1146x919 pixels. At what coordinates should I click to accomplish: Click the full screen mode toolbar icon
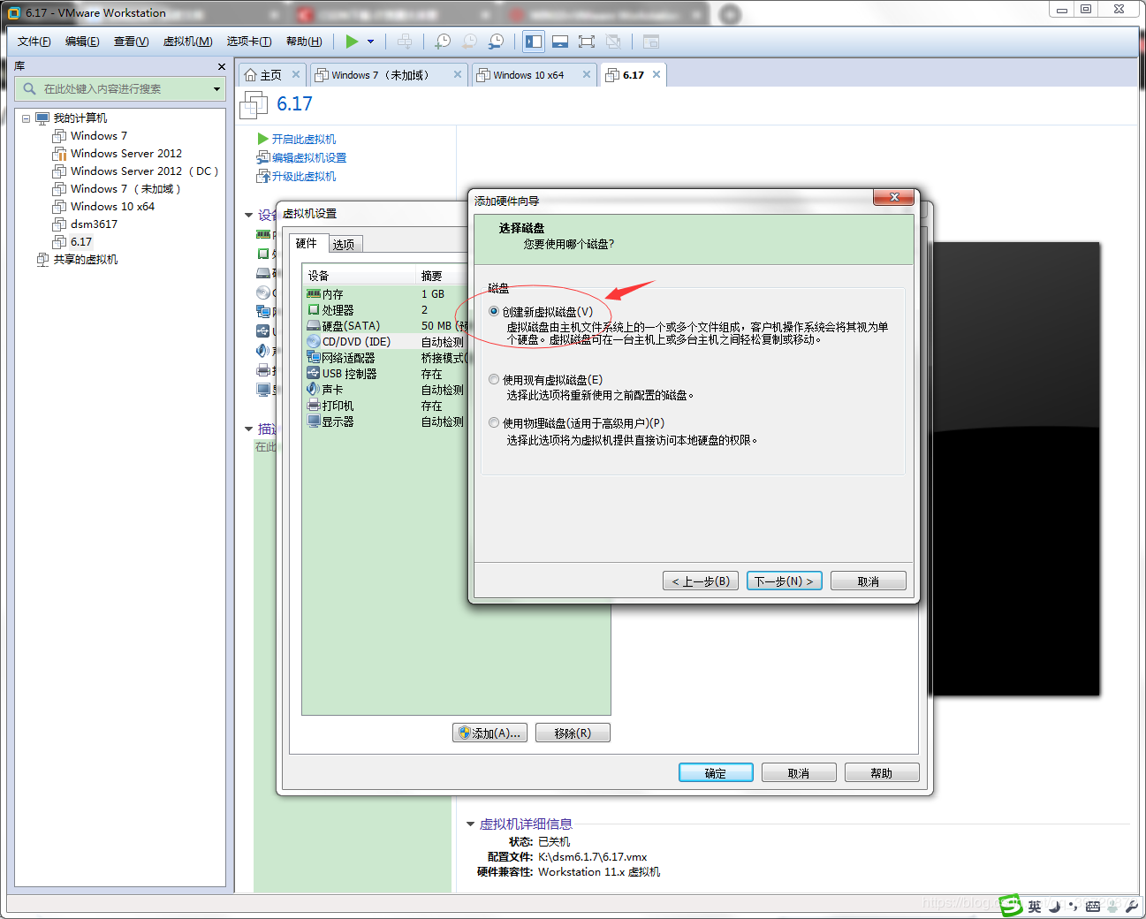click(587, 42)
